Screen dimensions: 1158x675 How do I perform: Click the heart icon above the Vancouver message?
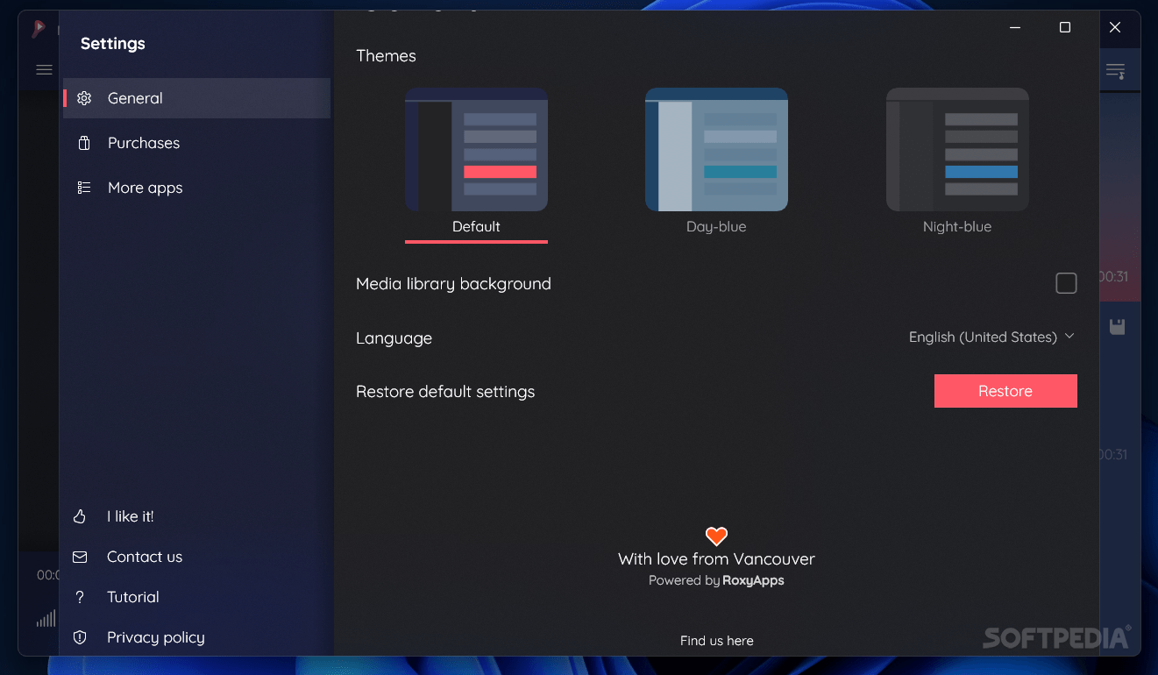pos(715,536)
